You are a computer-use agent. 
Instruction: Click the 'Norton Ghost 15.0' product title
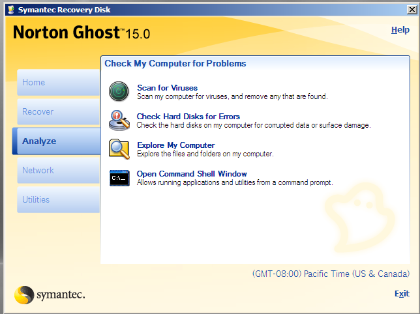point(82,33)
